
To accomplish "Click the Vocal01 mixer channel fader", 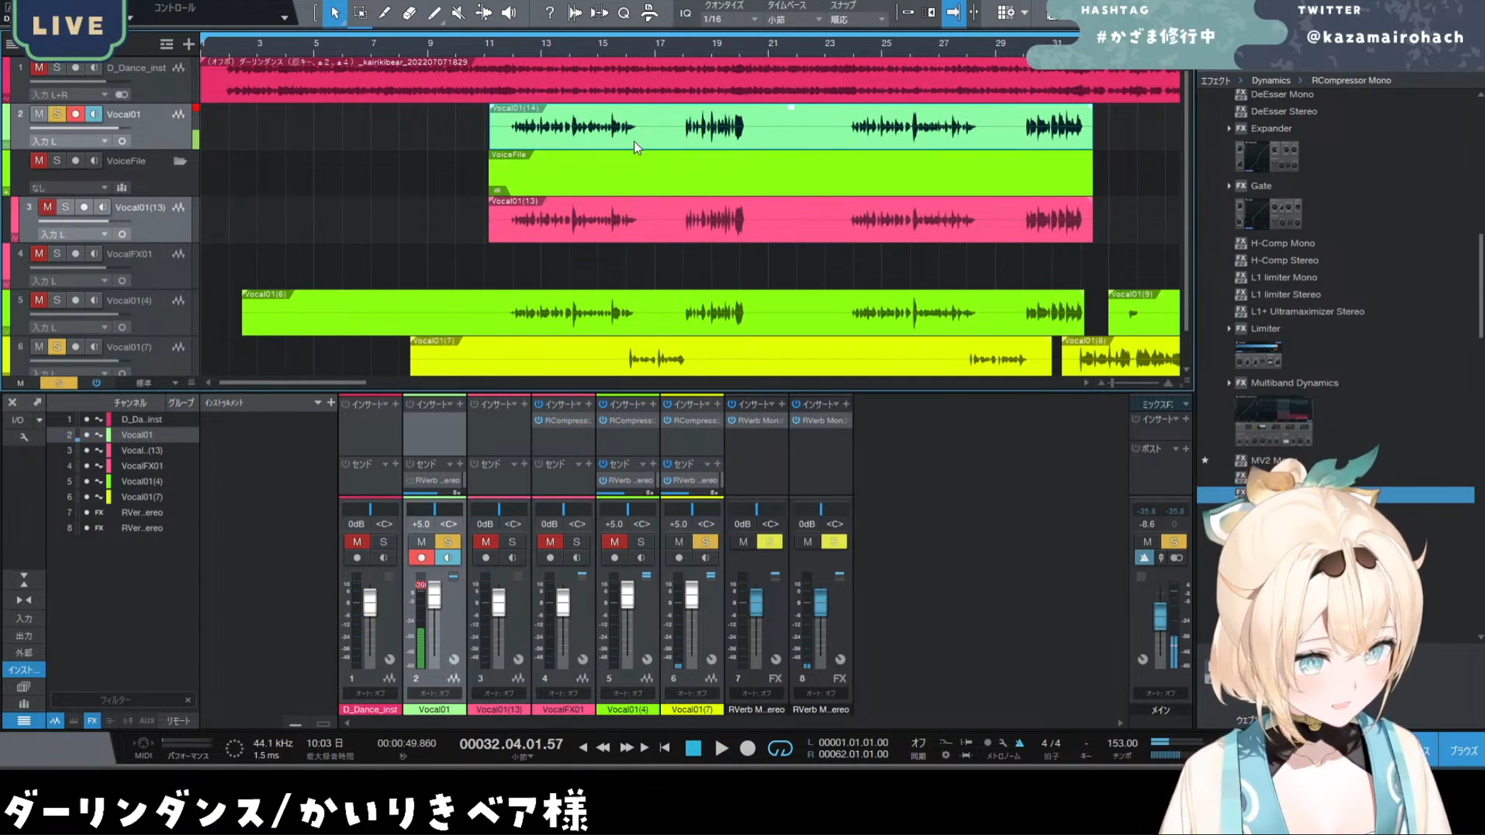I will point(434,596).
